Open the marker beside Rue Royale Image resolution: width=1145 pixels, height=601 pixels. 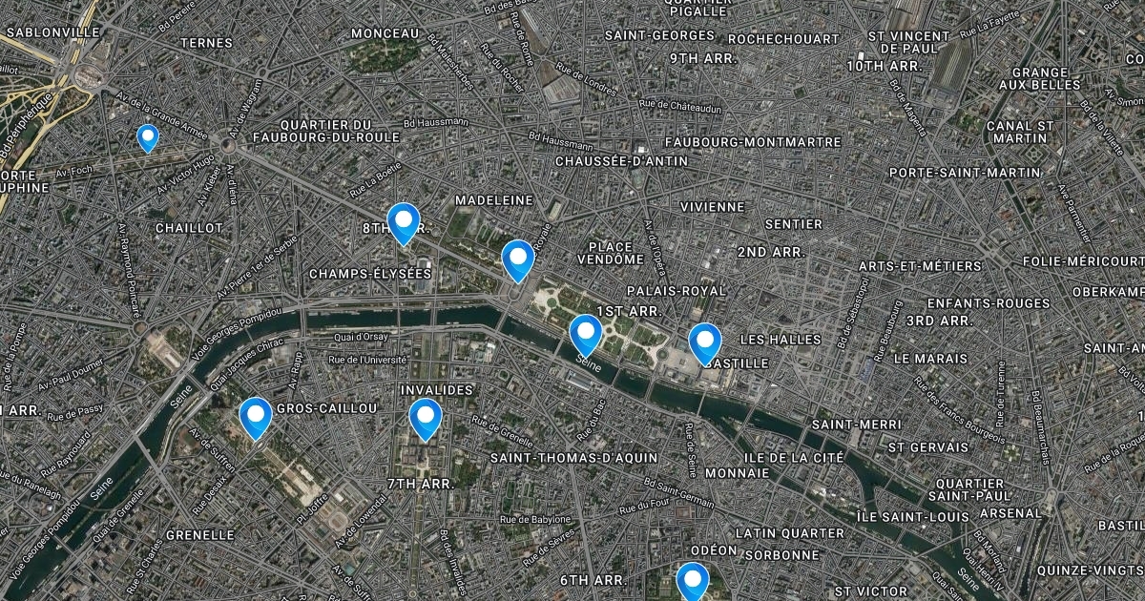517,261
